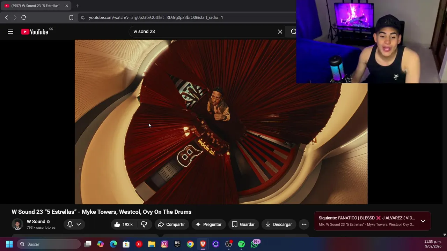Click the page scrollbar down arrow
This screenshot has width=447, height=251.
445,235
